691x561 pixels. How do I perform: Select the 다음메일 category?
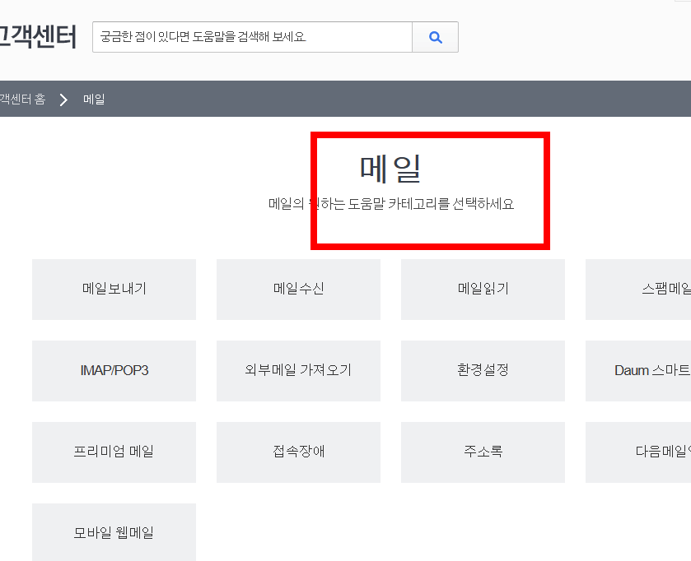(653, 452)
